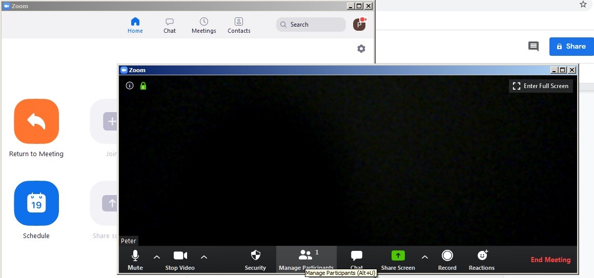Open Manage Participants panel
The image size is (594, 278).
coord(306,259)
